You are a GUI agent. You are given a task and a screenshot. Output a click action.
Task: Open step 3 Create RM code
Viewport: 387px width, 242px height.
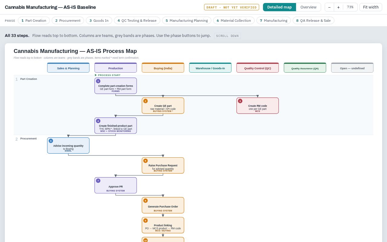tap(258, 106)
